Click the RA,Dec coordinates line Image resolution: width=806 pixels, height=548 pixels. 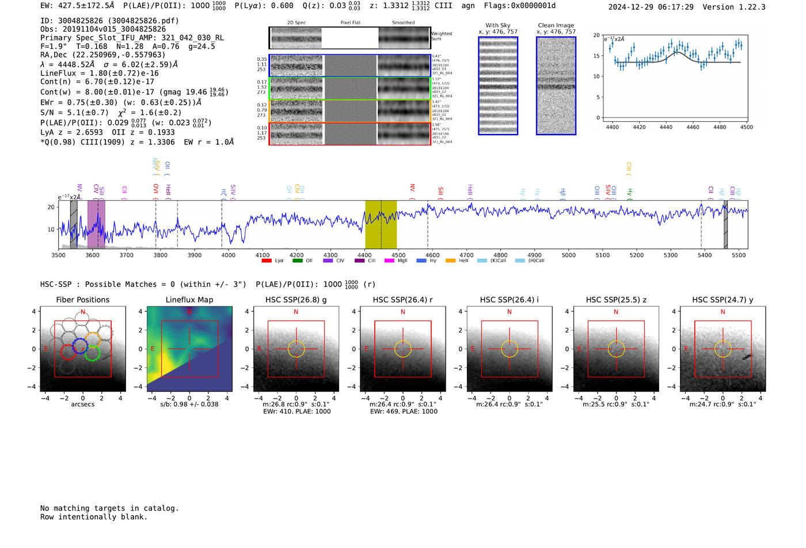(x=102, y=55)
